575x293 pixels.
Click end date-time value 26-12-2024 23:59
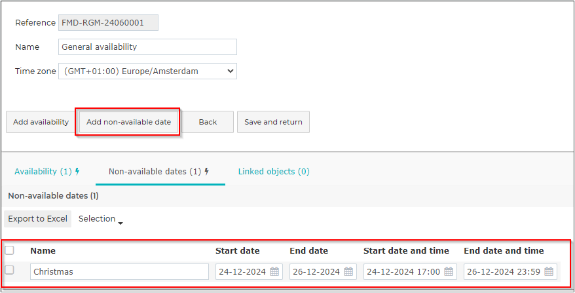pyautogui.click(x=504, y=272)
